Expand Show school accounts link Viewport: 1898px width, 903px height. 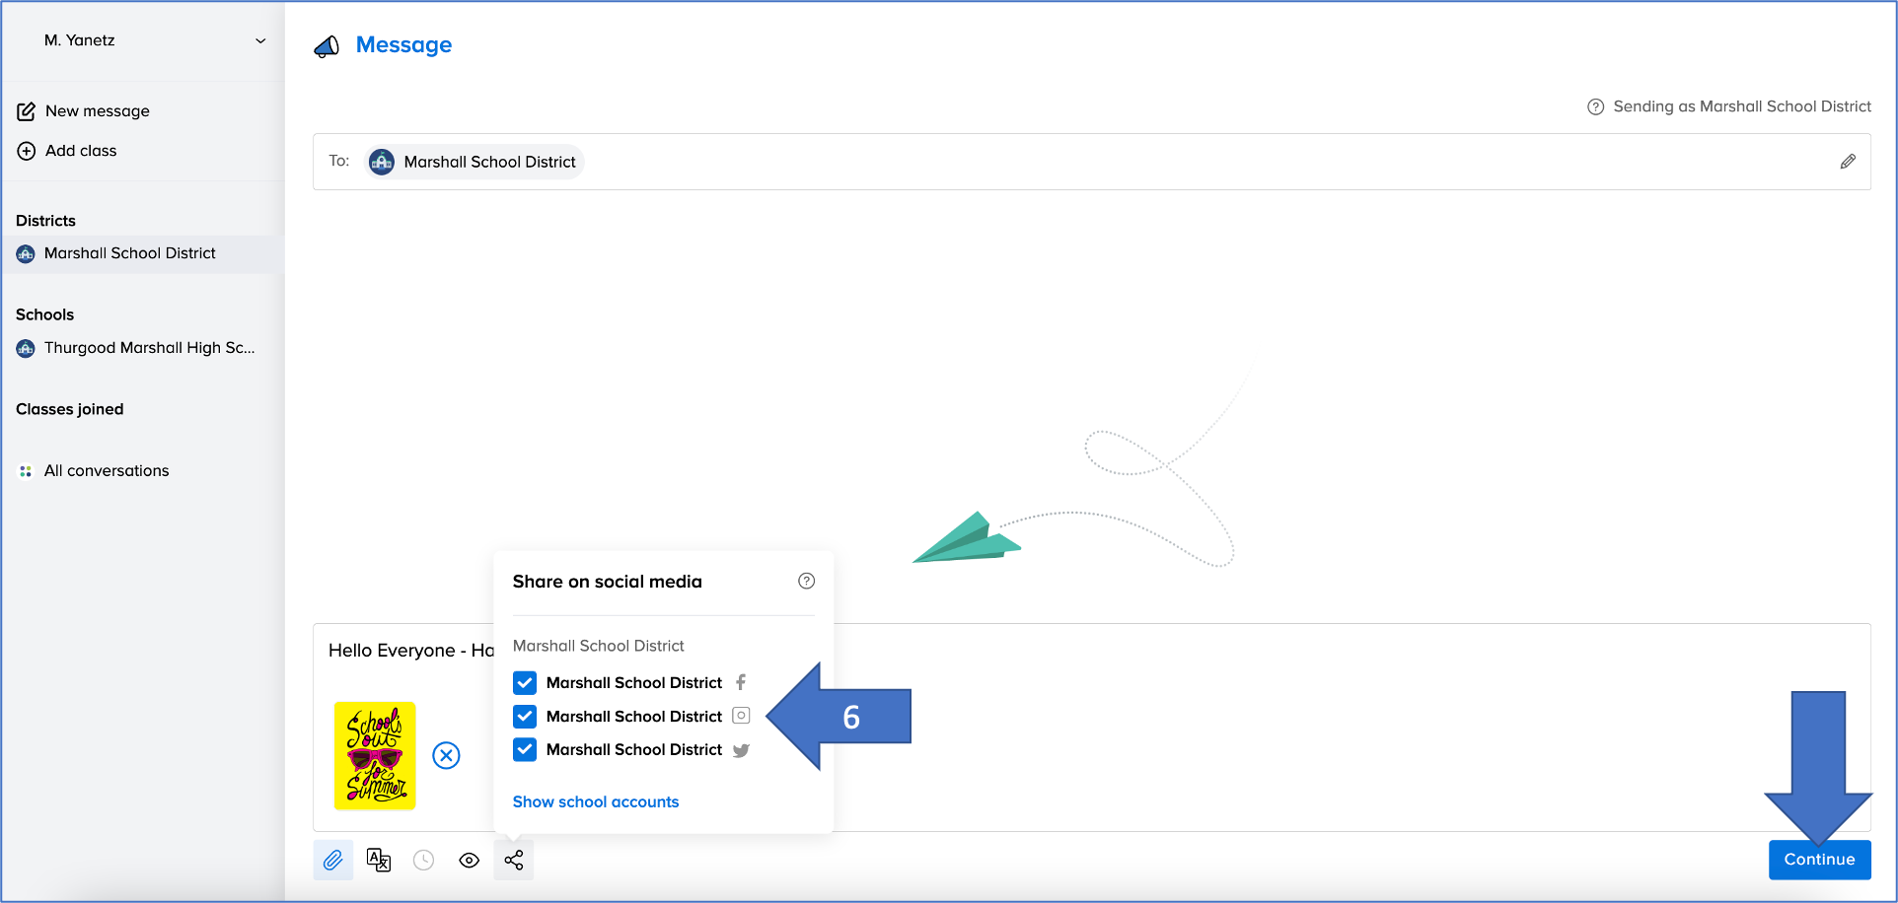(x=595, y=801)
